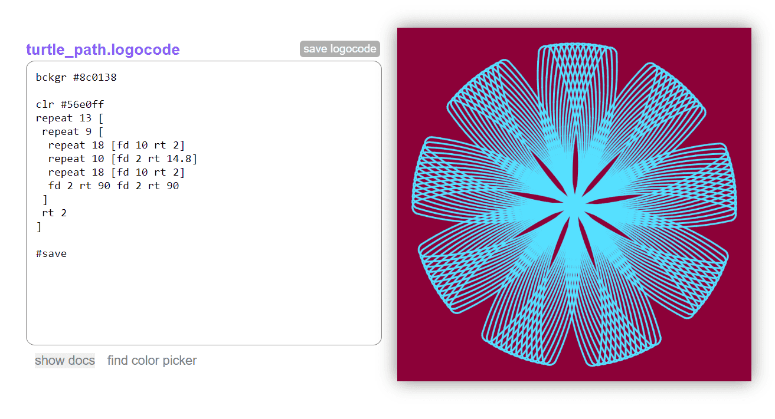Click the #56e0ff hex color value
Screen dimensions: 775x419
(84, 104)
